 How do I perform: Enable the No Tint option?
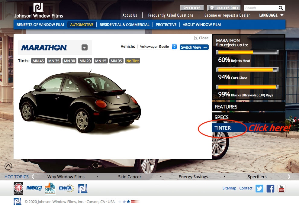(x=132, y=61)
